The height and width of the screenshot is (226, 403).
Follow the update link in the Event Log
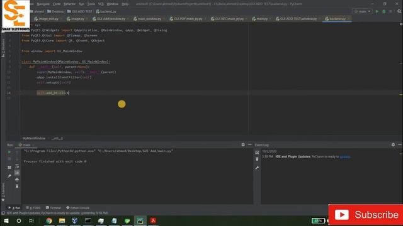(345, 156)
